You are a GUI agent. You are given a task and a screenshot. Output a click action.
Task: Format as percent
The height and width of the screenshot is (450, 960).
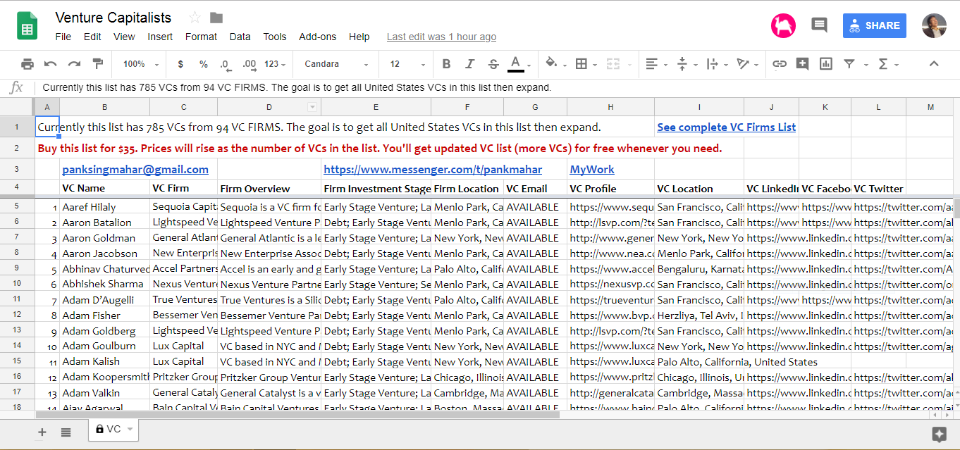coord(204,64)
